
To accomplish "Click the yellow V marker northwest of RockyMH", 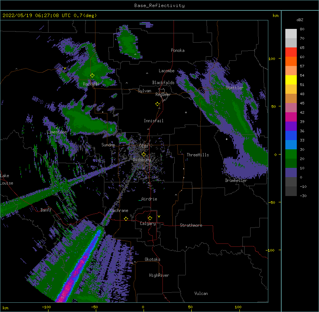I will pyautogui.click(x=65, y=68).
